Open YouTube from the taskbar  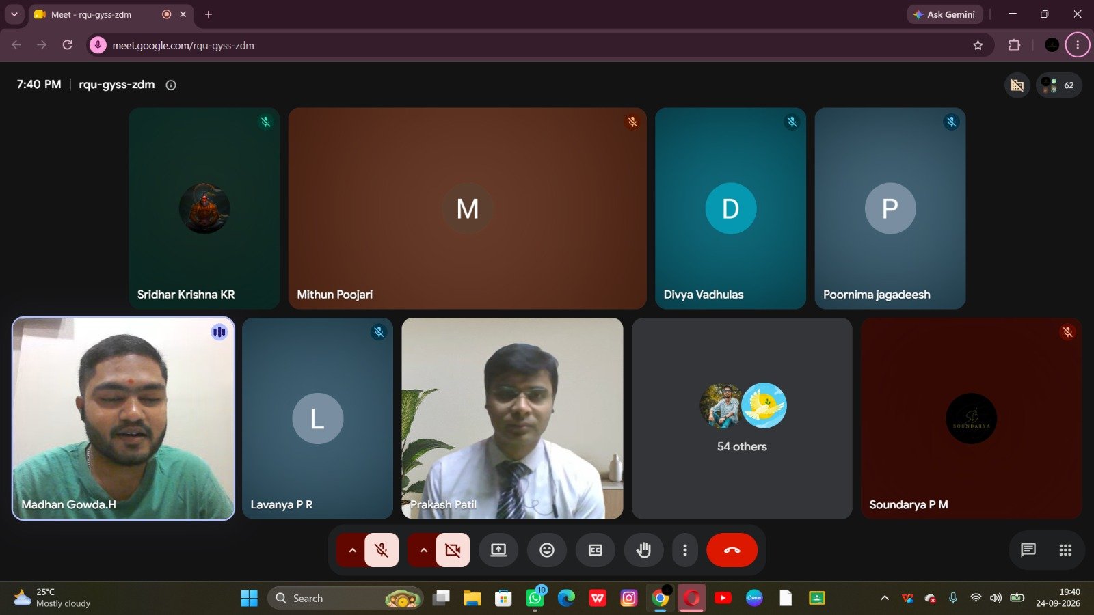723,599
